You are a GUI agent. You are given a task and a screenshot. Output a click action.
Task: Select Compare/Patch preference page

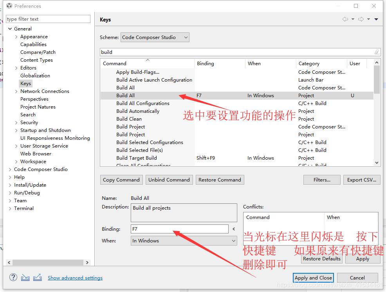tap(38, 52)
